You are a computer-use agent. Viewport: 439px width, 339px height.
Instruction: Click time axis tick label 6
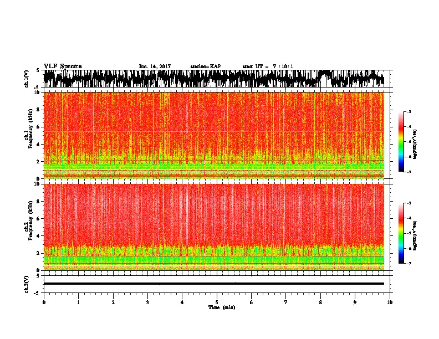pyautogui.click(x=252, y=302)
